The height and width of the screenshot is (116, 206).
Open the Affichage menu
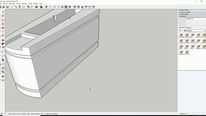[12, 4]
